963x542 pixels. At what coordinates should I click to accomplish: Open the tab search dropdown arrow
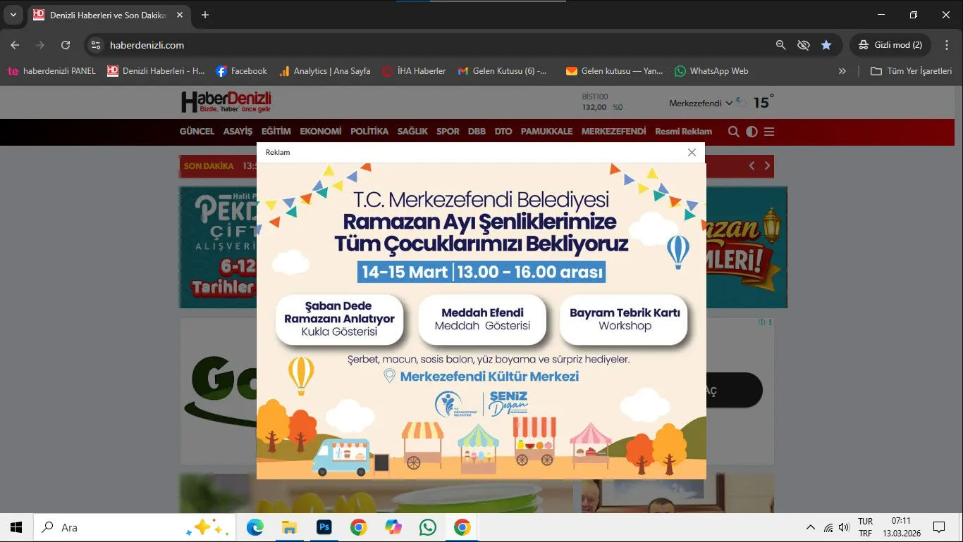pos(13,15)
